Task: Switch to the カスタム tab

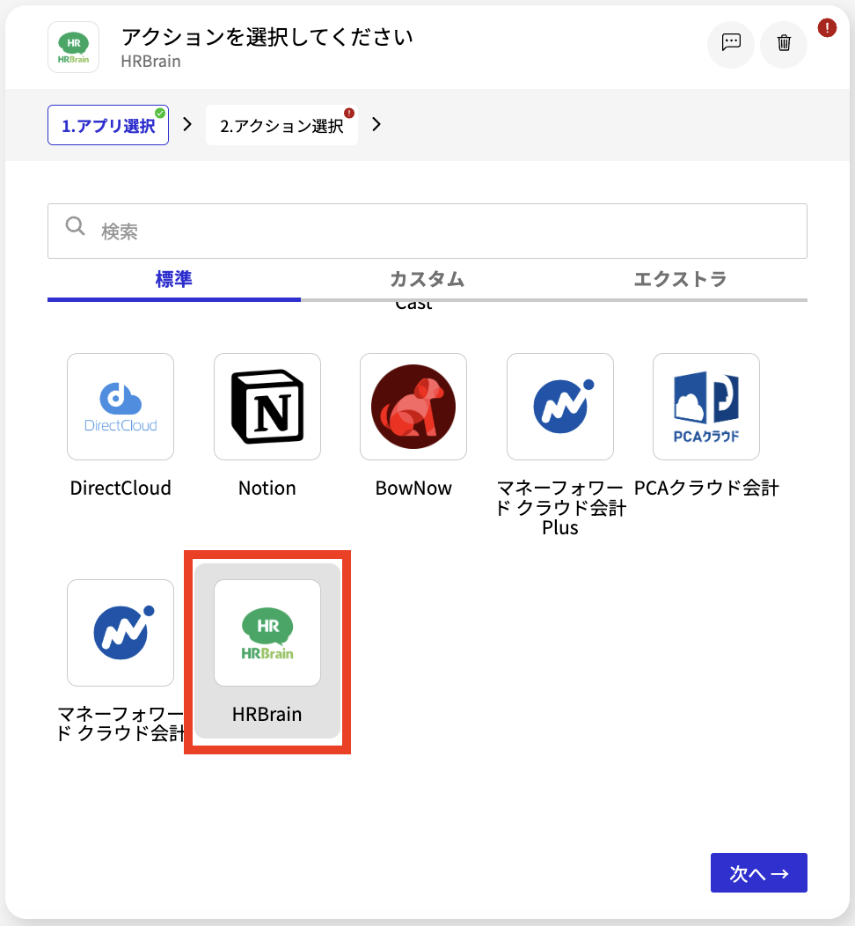Action: pos(427,279)
